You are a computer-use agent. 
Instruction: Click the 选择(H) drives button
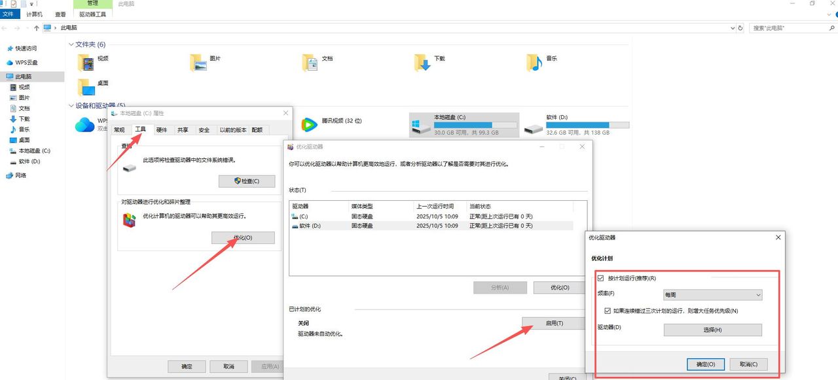coord(712,330)
